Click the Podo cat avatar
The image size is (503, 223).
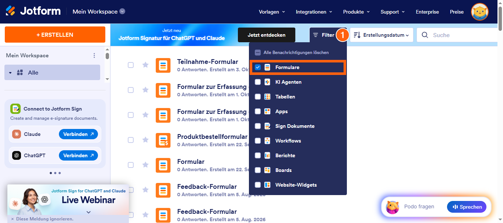(x=393, y=207)
